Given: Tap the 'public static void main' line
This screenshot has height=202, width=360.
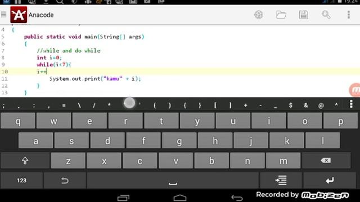Looking at the screenshot, I should [x=84, y=36].
